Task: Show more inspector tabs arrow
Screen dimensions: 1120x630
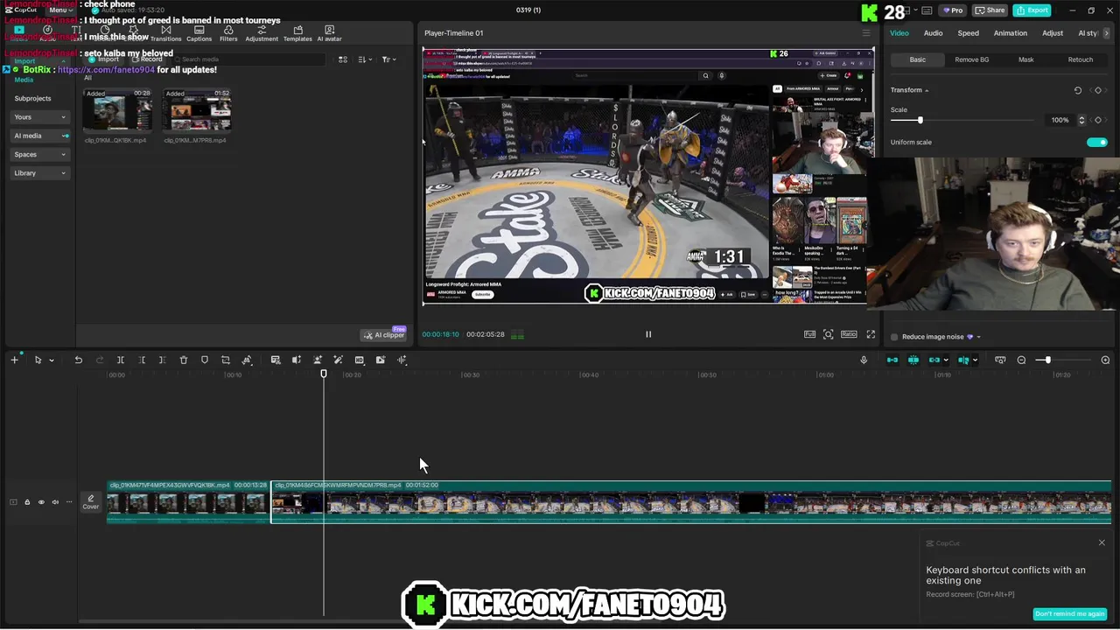Action: [1107, 33]
